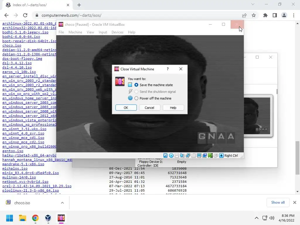
Task: Open the Chrome profile avatar
Action: [284, 15]
